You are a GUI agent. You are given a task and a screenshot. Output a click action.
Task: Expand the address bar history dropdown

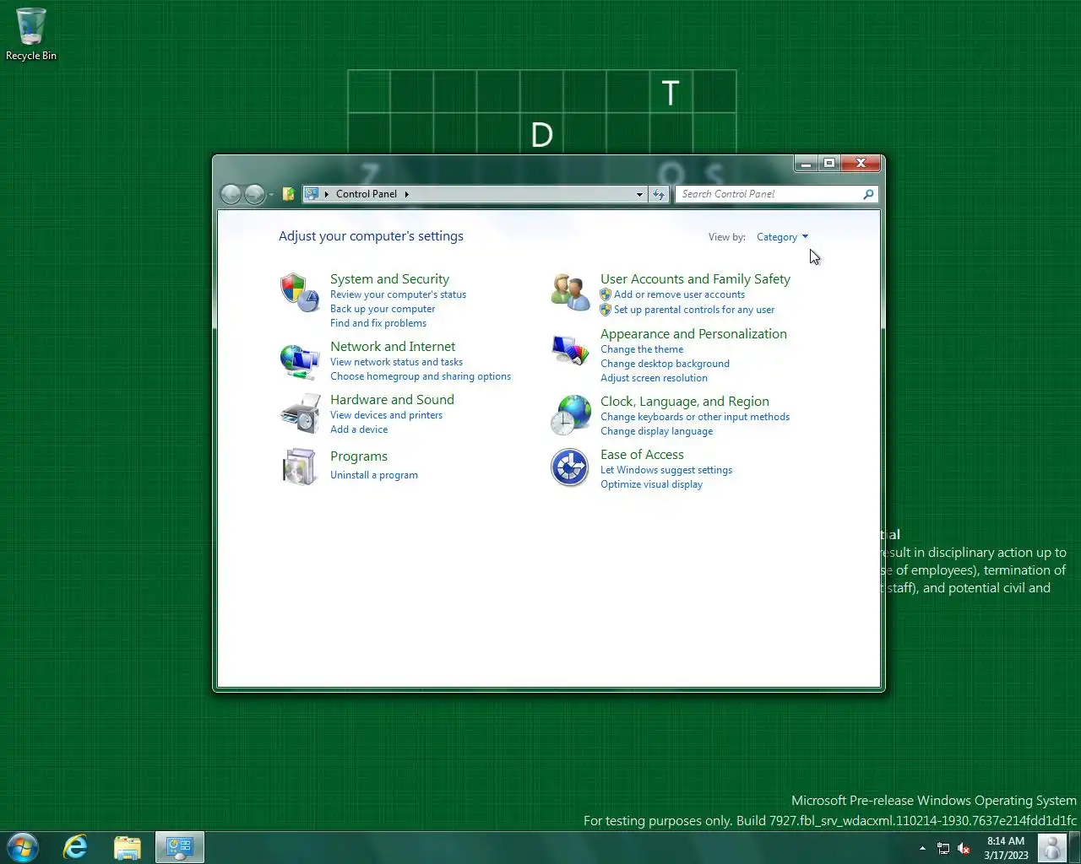click(x=639, y=194)
